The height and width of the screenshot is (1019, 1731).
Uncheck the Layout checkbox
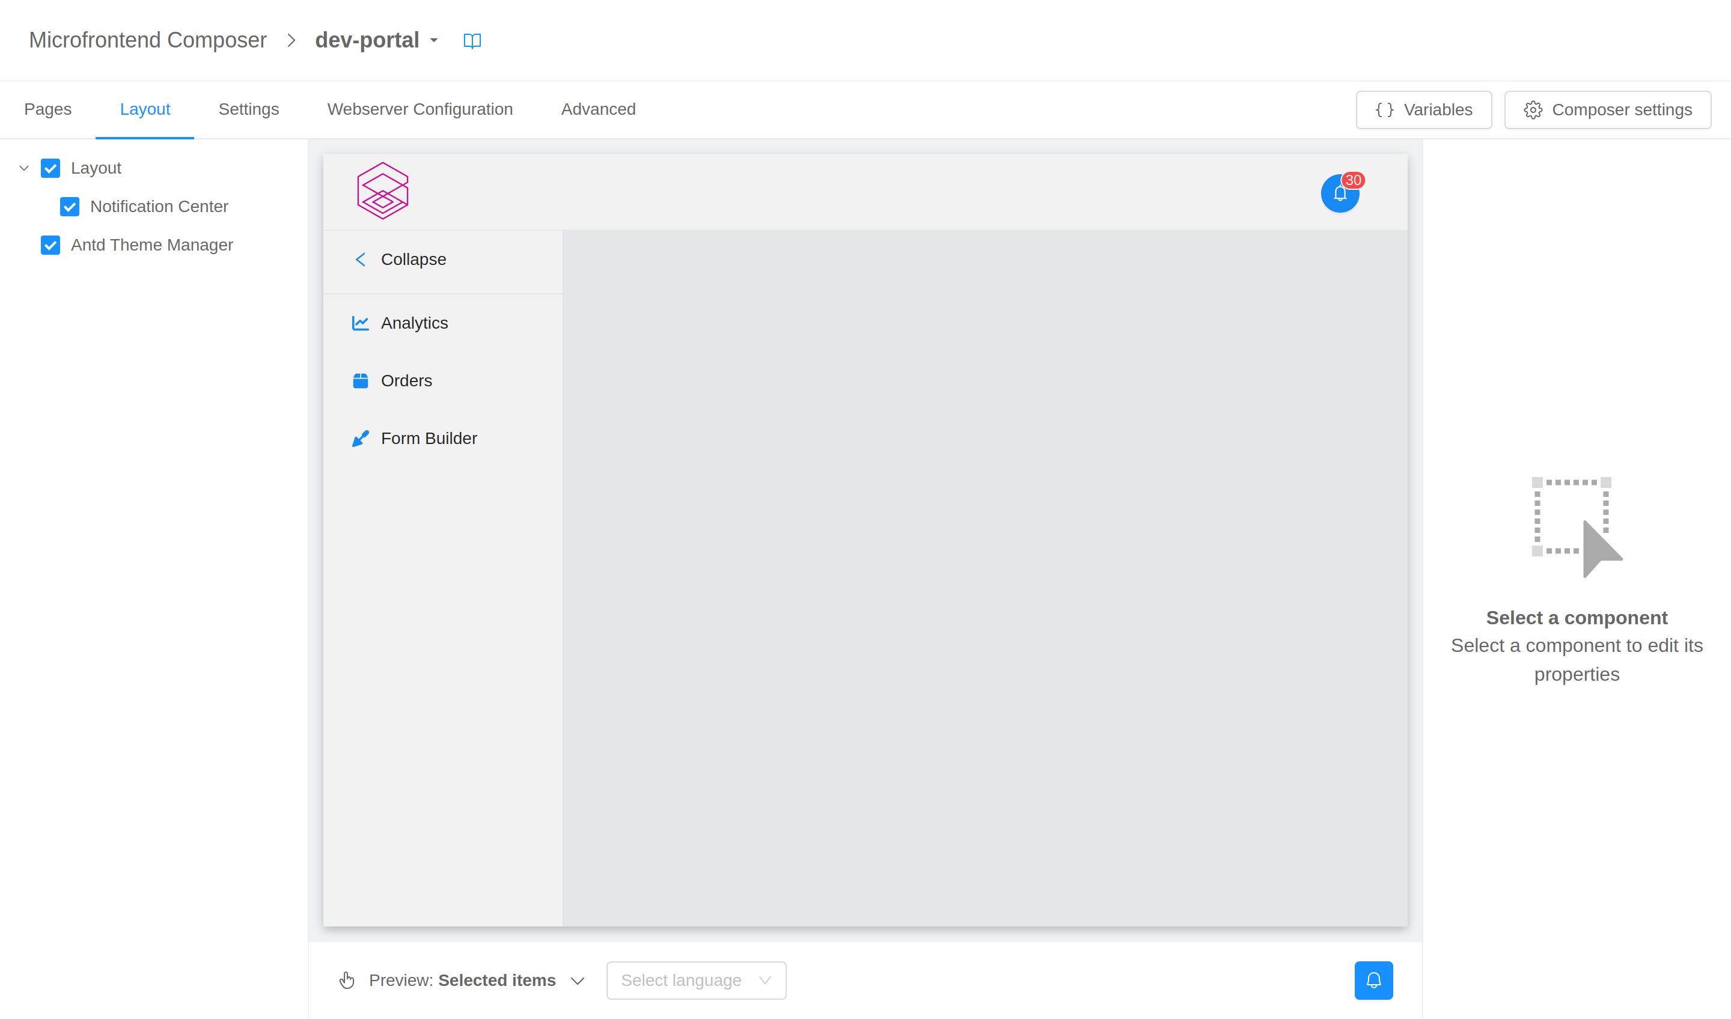[x=50, y=168]
